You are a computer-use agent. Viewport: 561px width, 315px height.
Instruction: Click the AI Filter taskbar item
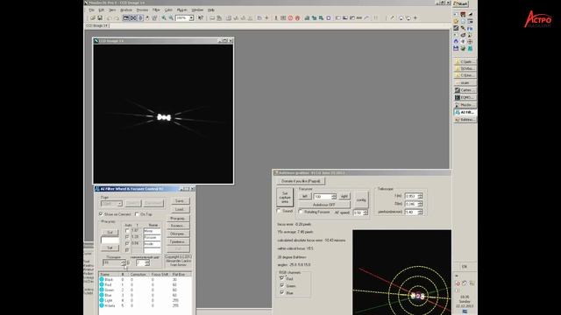point(465,112)
